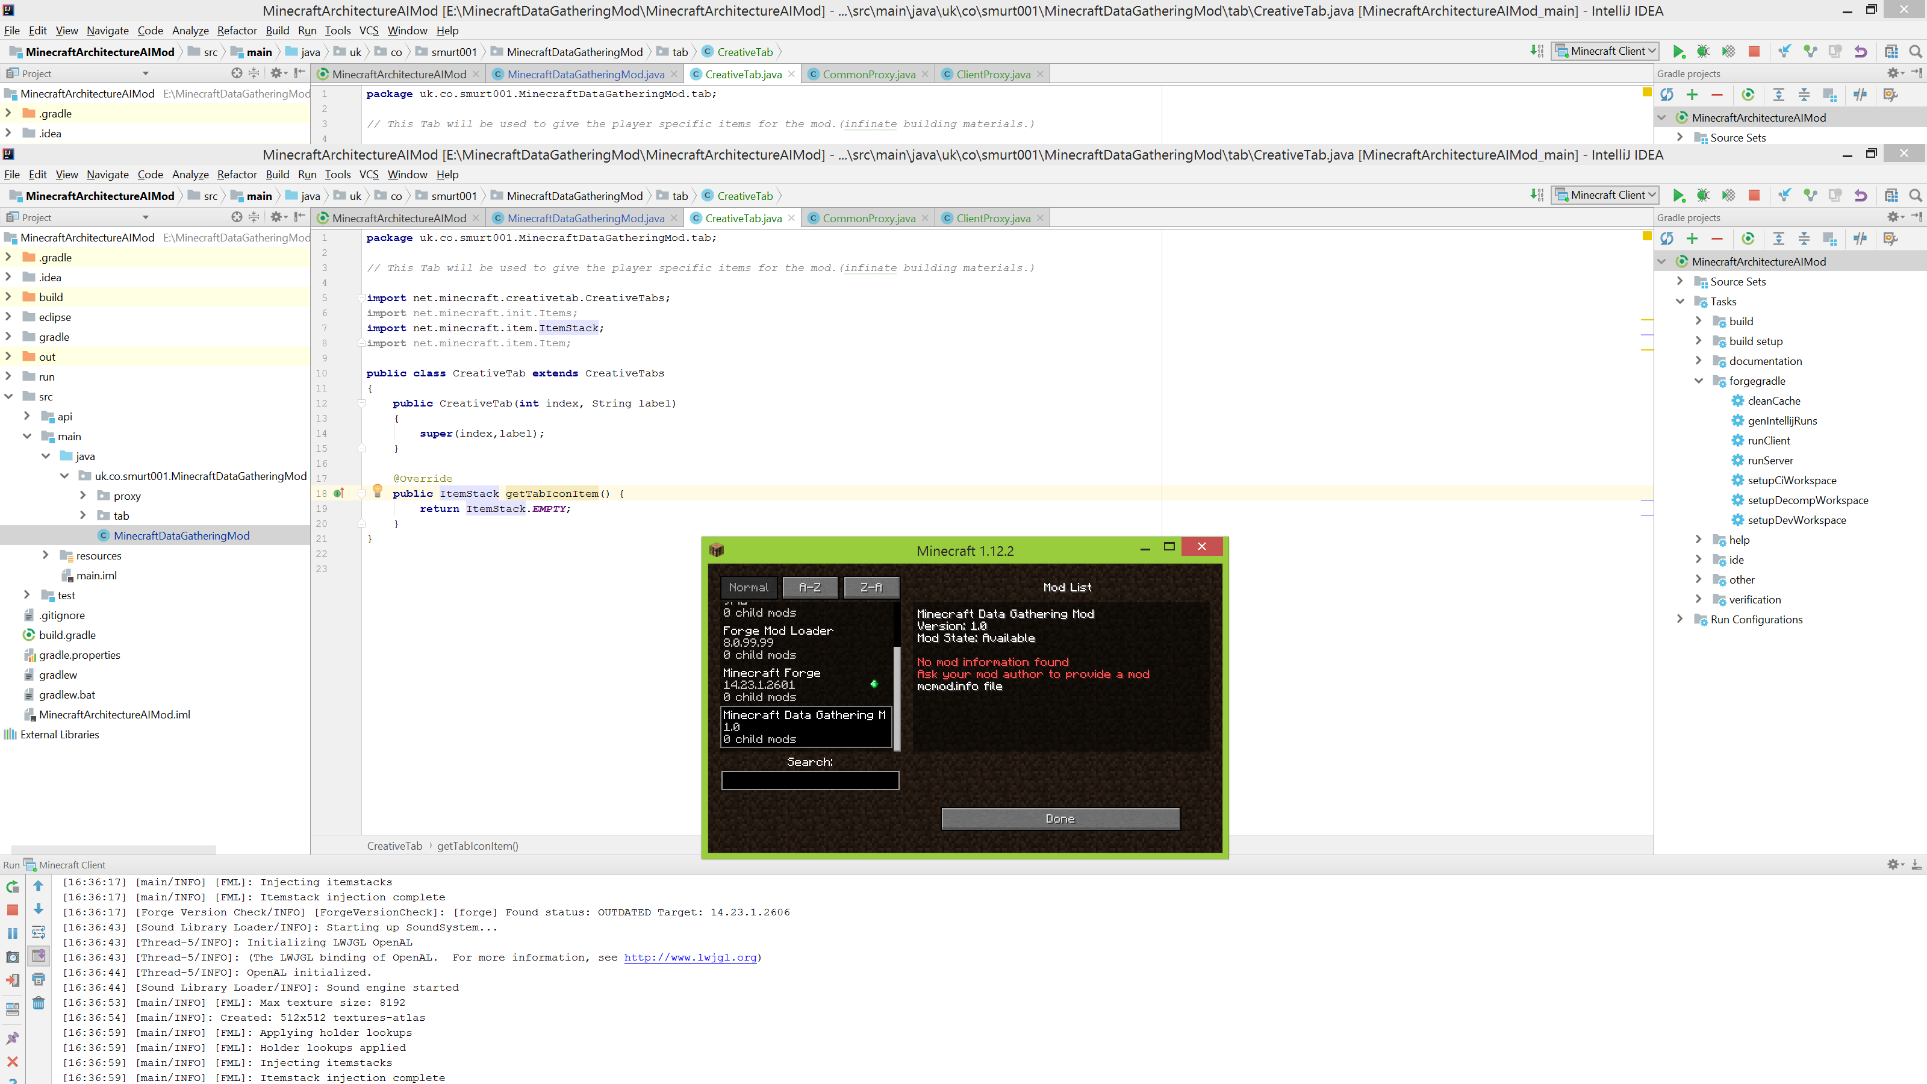Open Search Everywhere with the magnifier icon
The image size is (1927, 1084).
click(1916, 195)
